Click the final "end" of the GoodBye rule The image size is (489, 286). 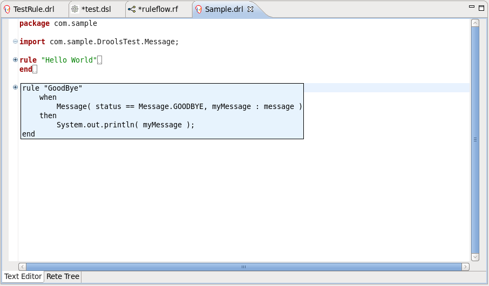[x=29, y=134]
